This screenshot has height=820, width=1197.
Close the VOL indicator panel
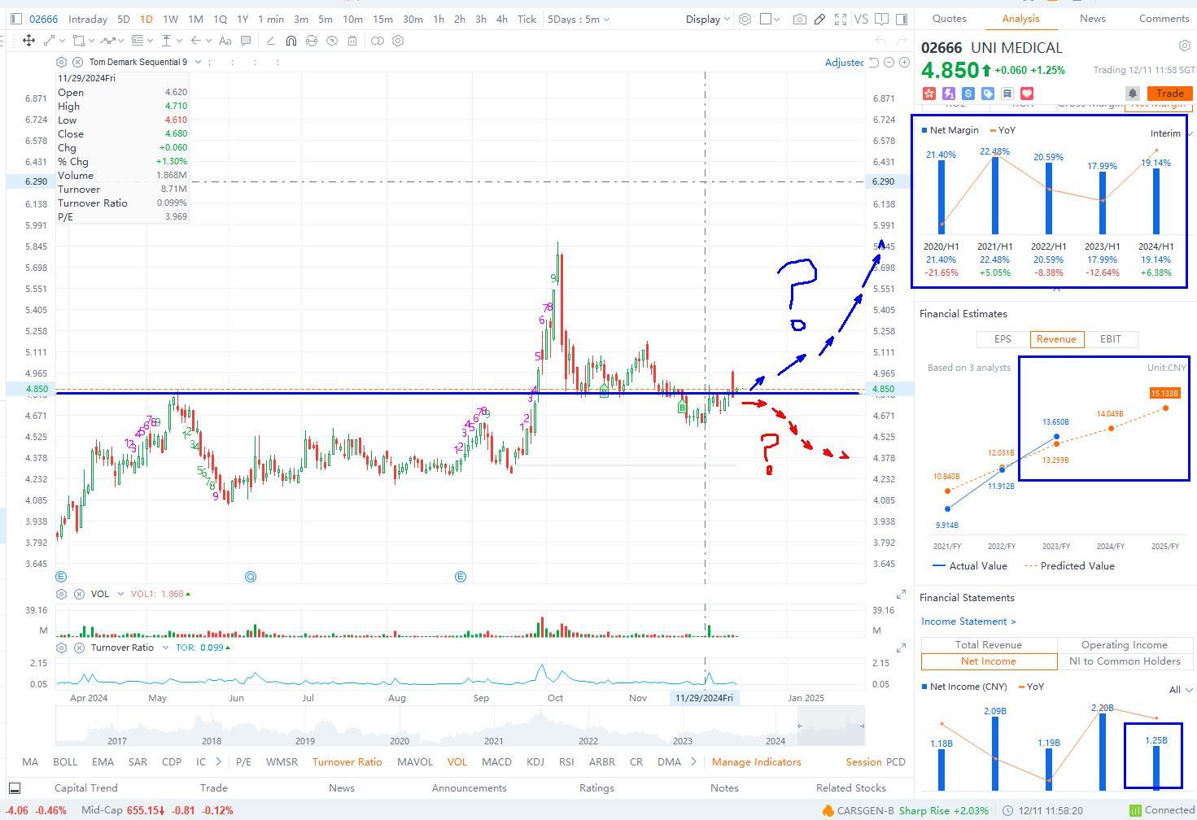point(79,594)
